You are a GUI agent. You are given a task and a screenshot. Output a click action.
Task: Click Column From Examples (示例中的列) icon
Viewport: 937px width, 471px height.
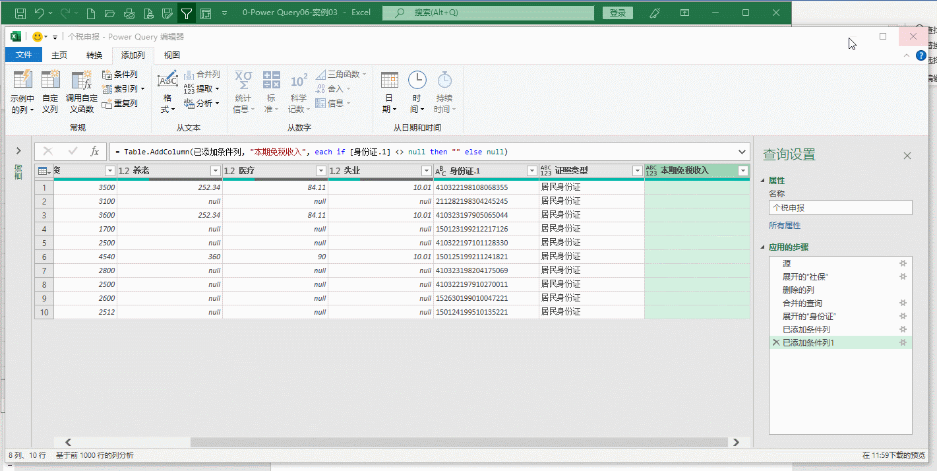coord(22,80)
